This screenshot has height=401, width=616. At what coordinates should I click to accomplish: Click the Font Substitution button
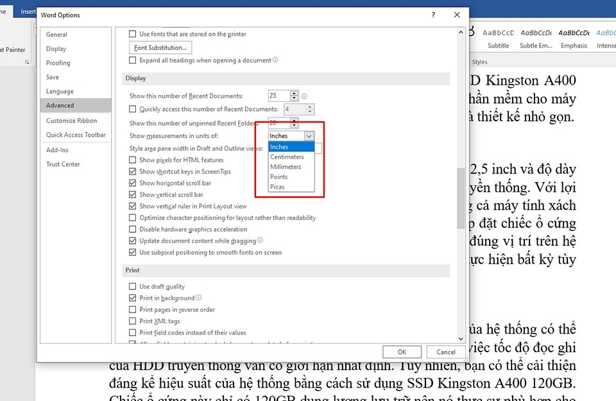click(160, 47)
